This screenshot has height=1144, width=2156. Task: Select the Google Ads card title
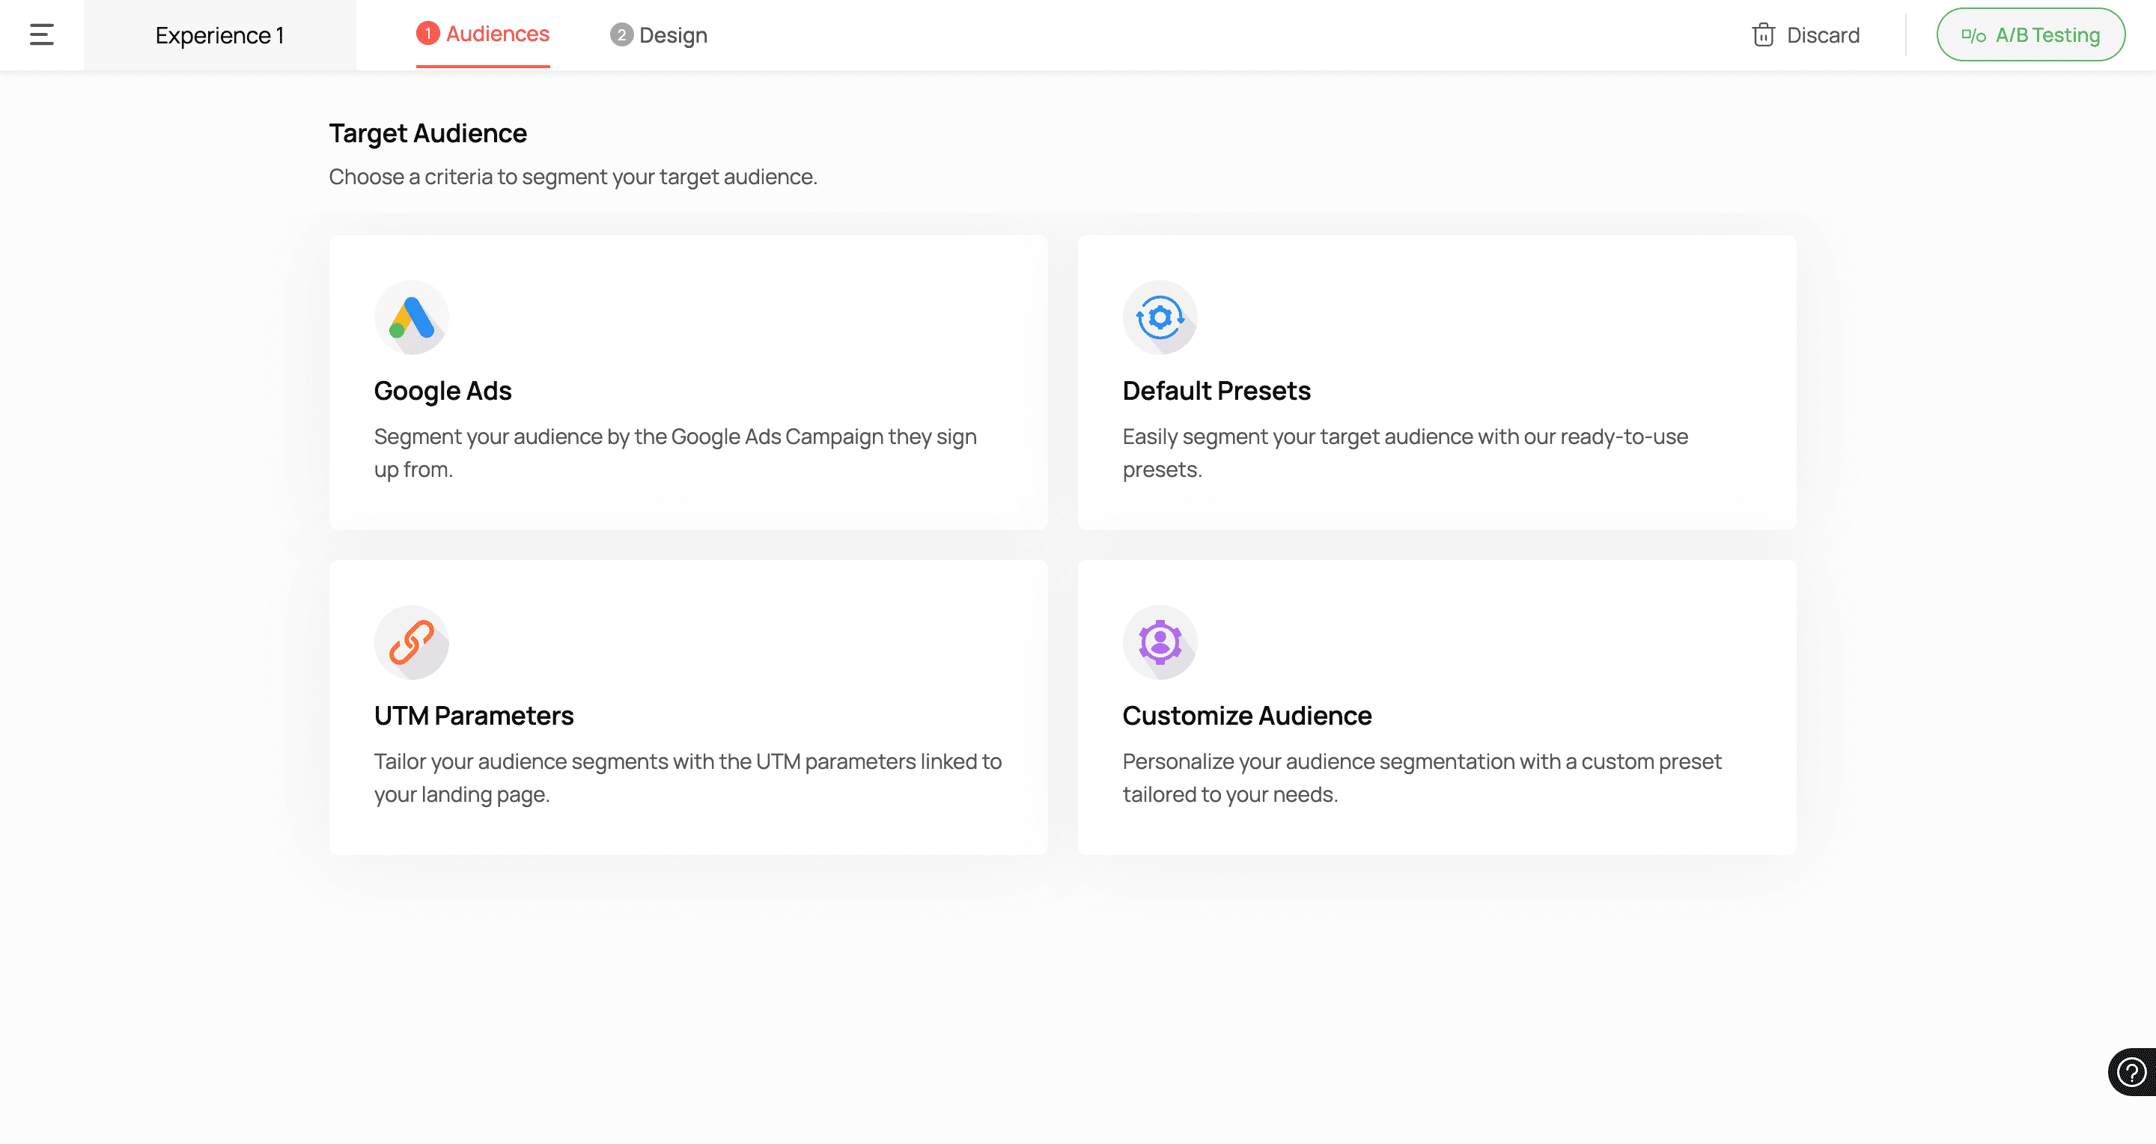tap(442, 391)
